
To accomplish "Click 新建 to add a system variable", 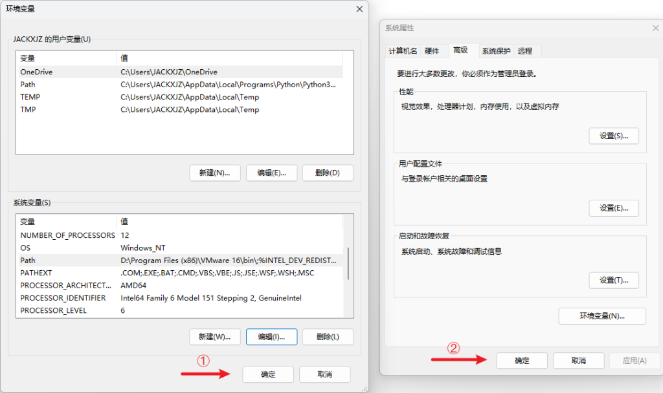I will tap(214, 337).
